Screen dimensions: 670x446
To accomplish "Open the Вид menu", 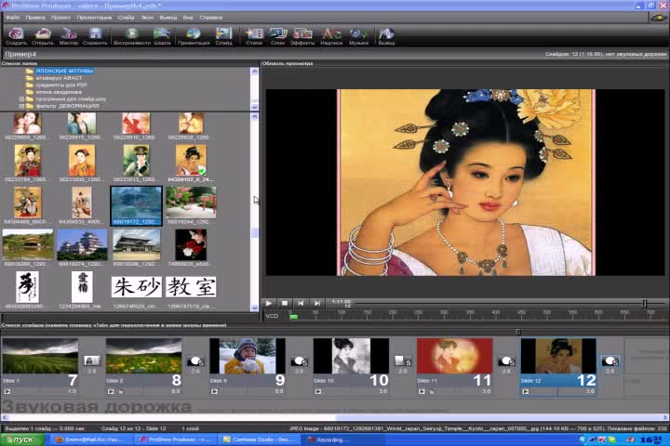I will click(x=188, y=18).
